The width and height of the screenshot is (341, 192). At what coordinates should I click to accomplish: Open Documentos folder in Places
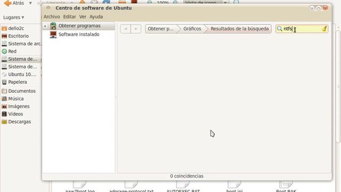[x=19, y=91]
